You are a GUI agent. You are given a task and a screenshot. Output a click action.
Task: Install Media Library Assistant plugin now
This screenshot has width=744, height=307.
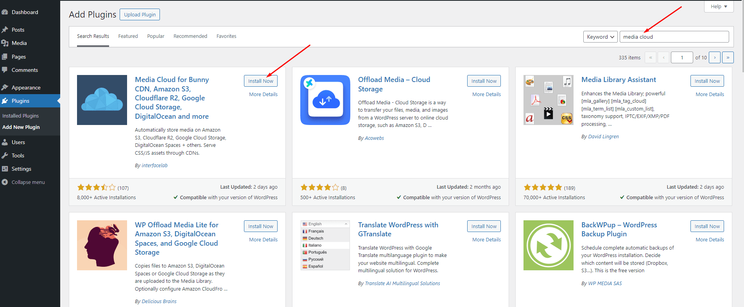(707, 81)
